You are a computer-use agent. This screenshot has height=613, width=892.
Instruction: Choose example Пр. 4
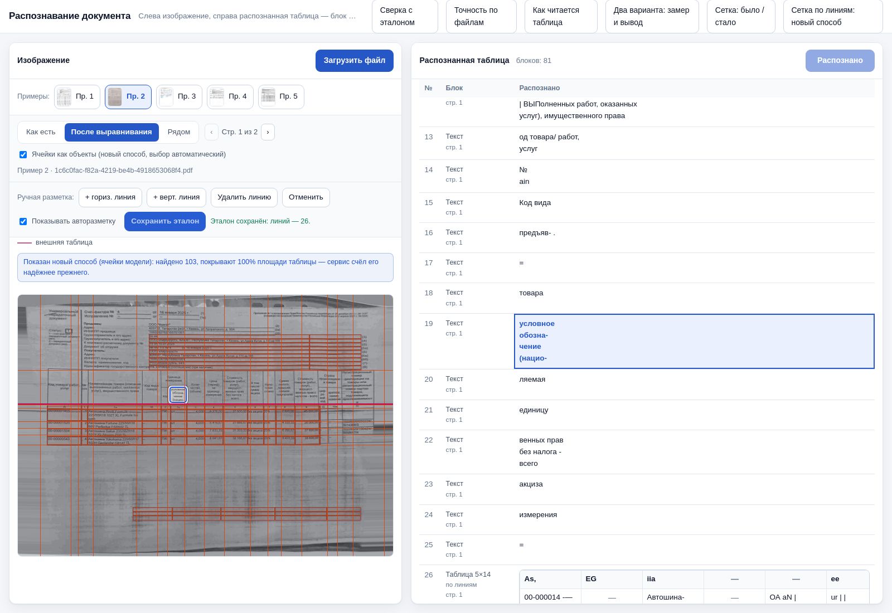[230, 96]
